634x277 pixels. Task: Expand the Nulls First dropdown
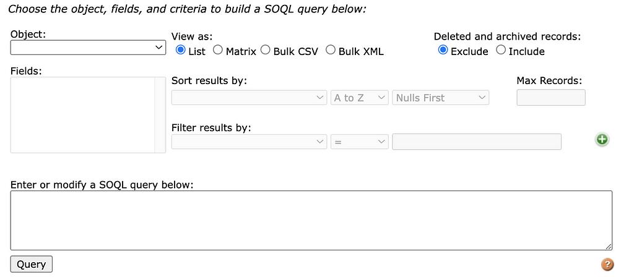[440, 98]
